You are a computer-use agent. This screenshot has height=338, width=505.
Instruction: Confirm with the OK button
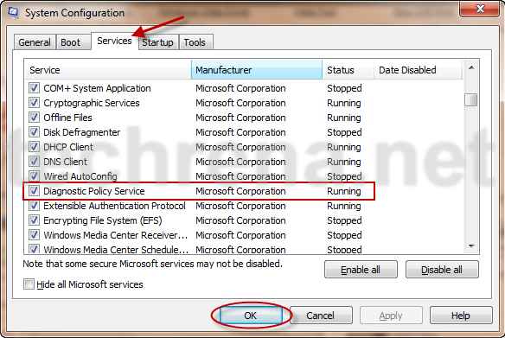[x=251, y=316]
